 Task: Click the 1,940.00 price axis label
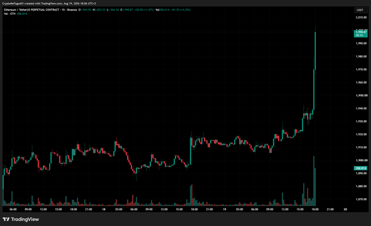click(x=361, y=109)
